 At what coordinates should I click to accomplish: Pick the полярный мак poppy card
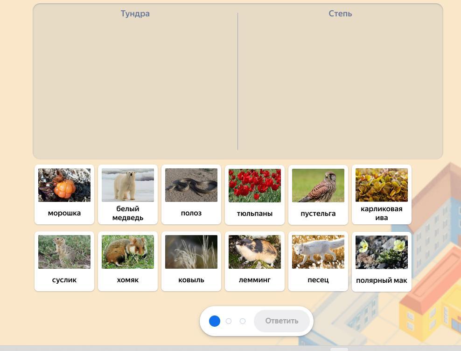pos(382,261)
